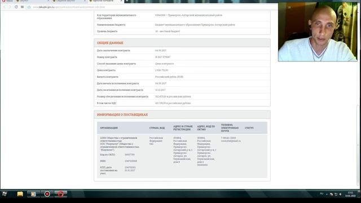
Task: Click the screen recorder taskbar icon
Action: click(47, 194)
